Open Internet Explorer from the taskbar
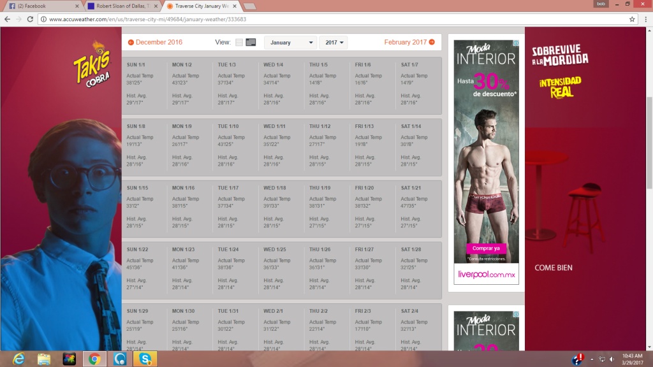This screenshot has height=367, width=653. point(18,359)
